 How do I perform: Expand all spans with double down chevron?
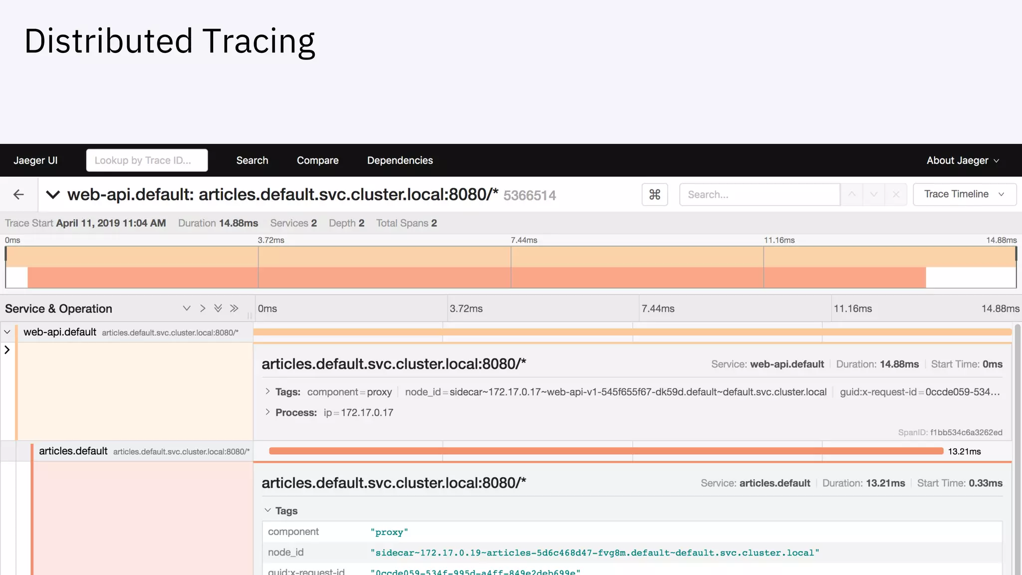[x=218, y=308]
